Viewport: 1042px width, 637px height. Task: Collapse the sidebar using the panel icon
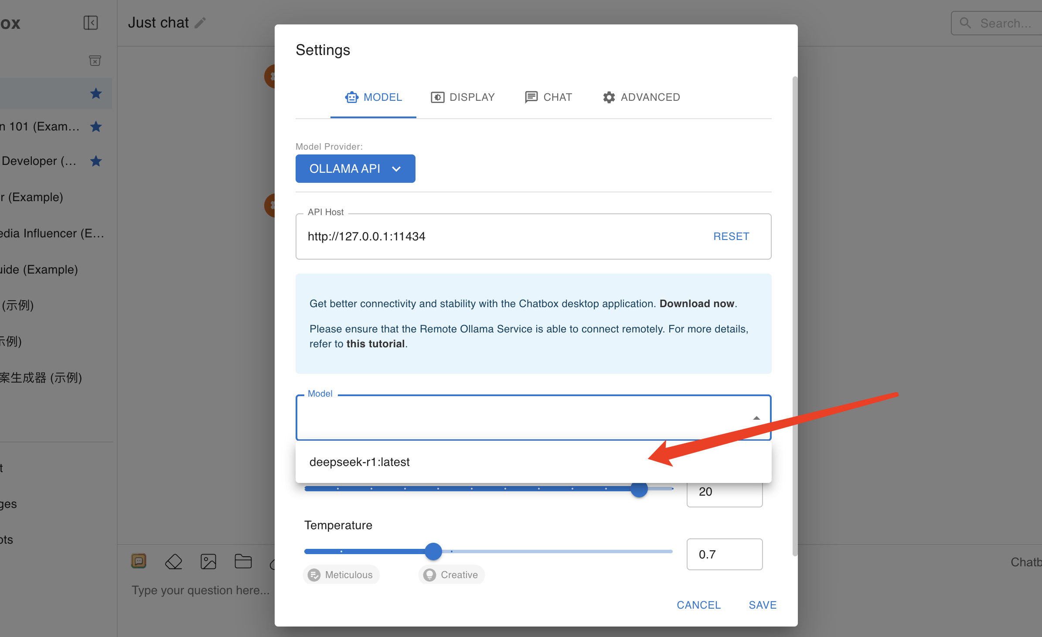point(91,23)
